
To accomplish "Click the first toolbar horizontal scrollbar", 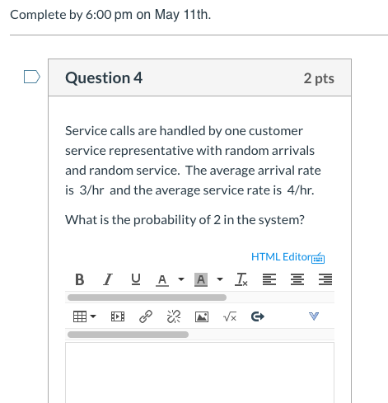I will coord(147,298).
